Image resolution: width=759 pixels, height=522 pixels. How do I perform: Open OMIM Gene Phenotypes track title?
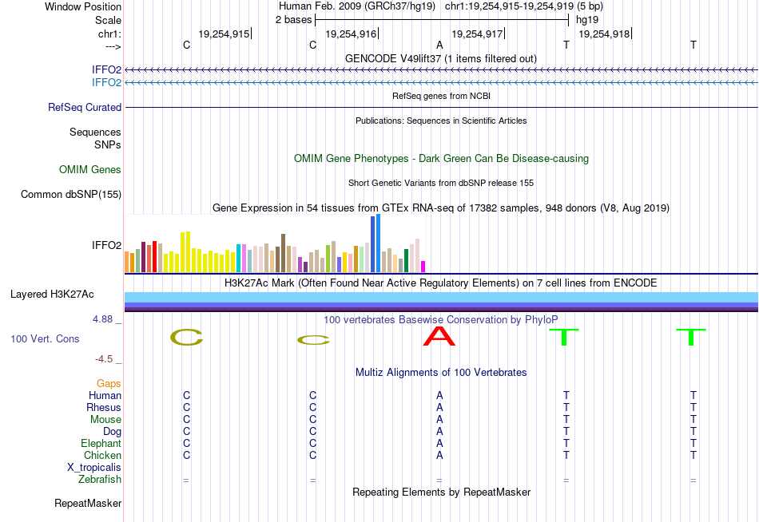pos(441,158)
